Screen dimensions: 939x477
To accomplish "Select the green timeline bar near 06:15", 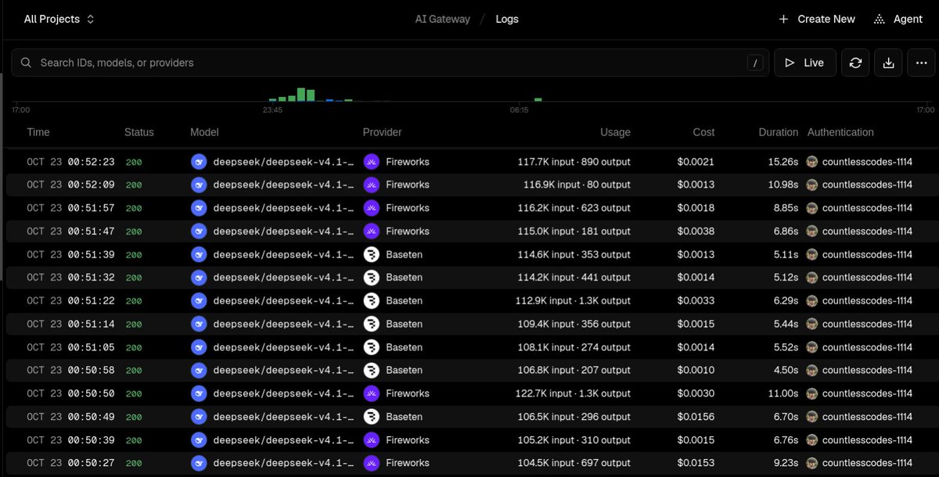I will click(x=538, y=99).
